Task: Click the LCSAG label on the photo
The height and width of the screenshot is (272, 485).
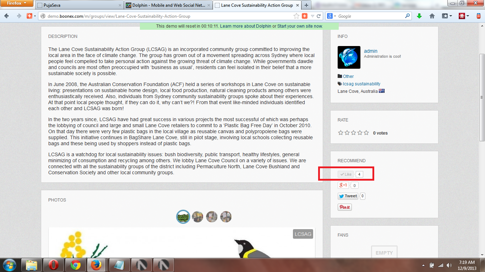Action: click(x=303, y=234)
